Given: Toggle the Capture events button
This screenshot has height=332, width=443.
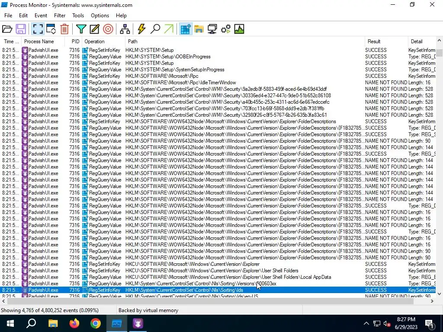Looking at the screenshot, I should pyautogui.click(x=38, y=29).
